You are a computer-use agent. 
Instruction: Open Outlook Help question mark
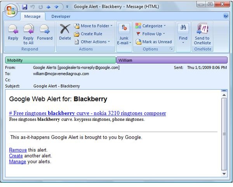(226, 16)
